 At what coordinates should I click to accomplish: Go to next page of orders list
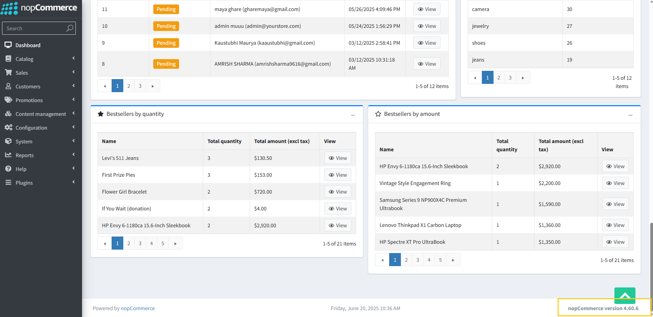pos(153,86)
